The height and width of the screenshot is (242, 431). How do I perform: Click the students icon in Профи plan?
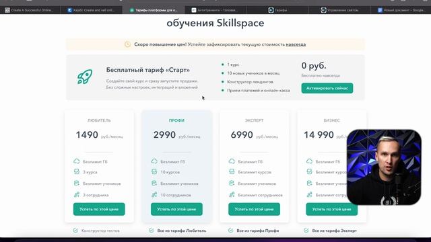point(154,184)
